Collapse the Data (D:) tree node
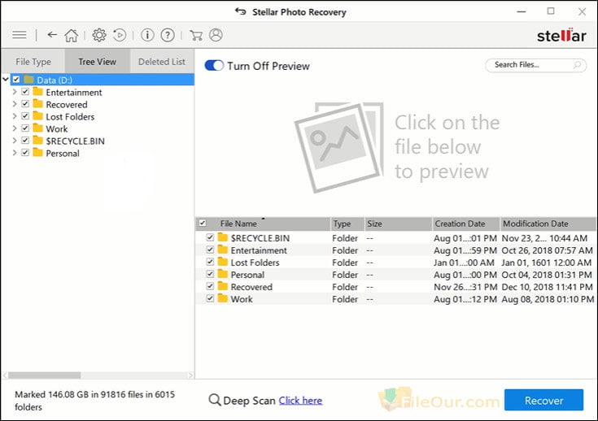The image size is (598, 421). point(6,80)
